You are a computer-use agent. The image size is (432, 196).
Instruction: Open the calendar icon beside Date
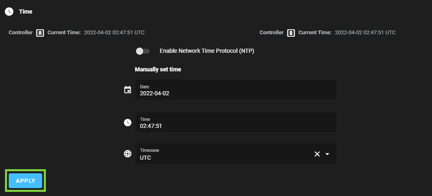coord(128,90)
